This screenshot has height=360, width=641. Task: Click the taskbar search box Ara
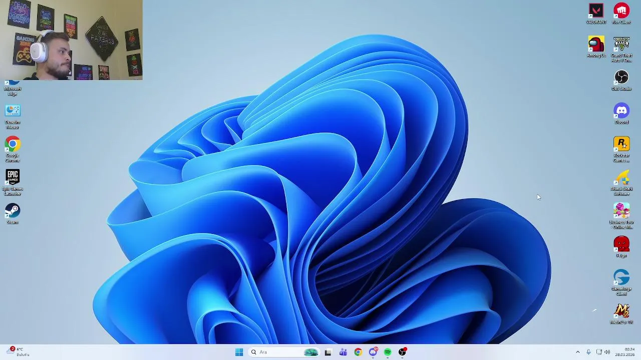pos(284,352)
